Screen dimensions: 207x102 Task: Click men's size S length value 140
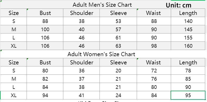click(188, 21)
